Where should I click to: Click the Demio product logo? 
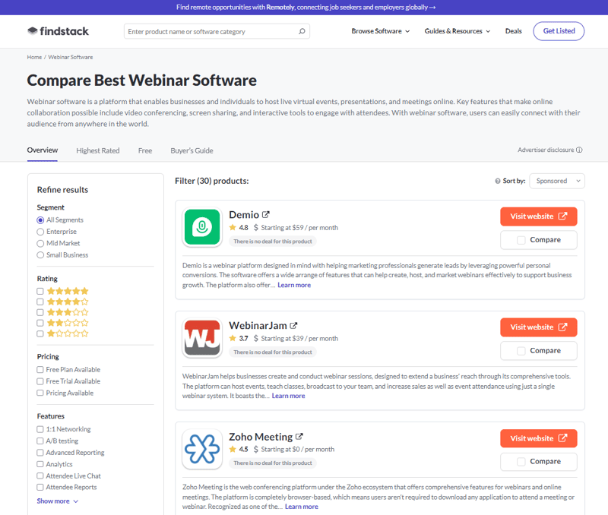click(202, 227)
